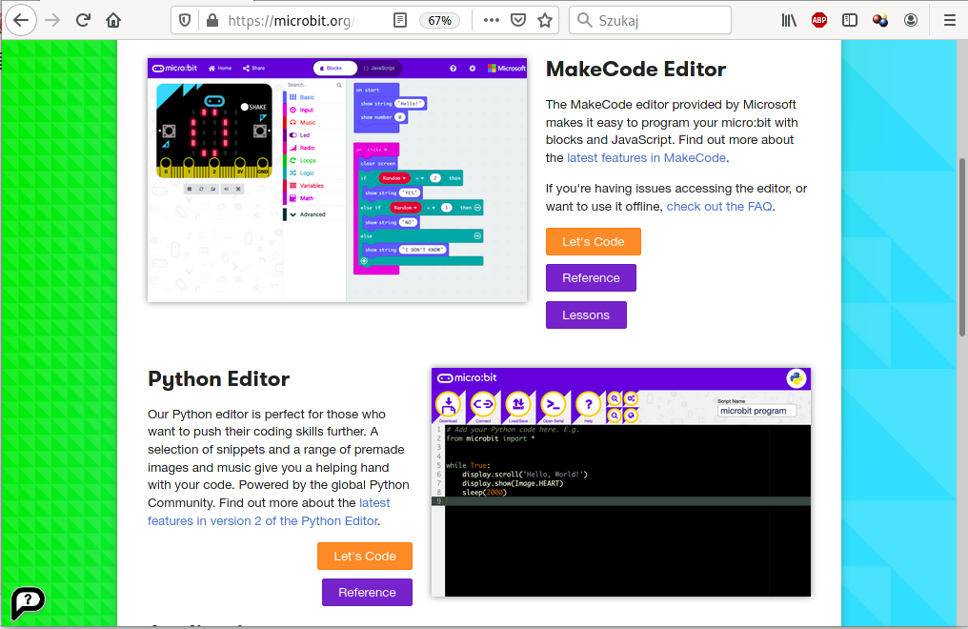Open the Firefox library icon
The image size is (968, 629).
pyautogui.click(x=790, y=20)
